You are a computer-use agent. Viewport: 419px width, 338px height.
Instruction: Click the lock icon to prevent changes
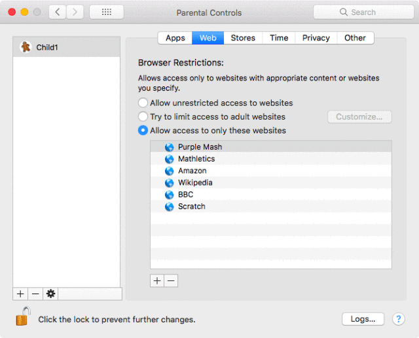click(x=23, y=316)
